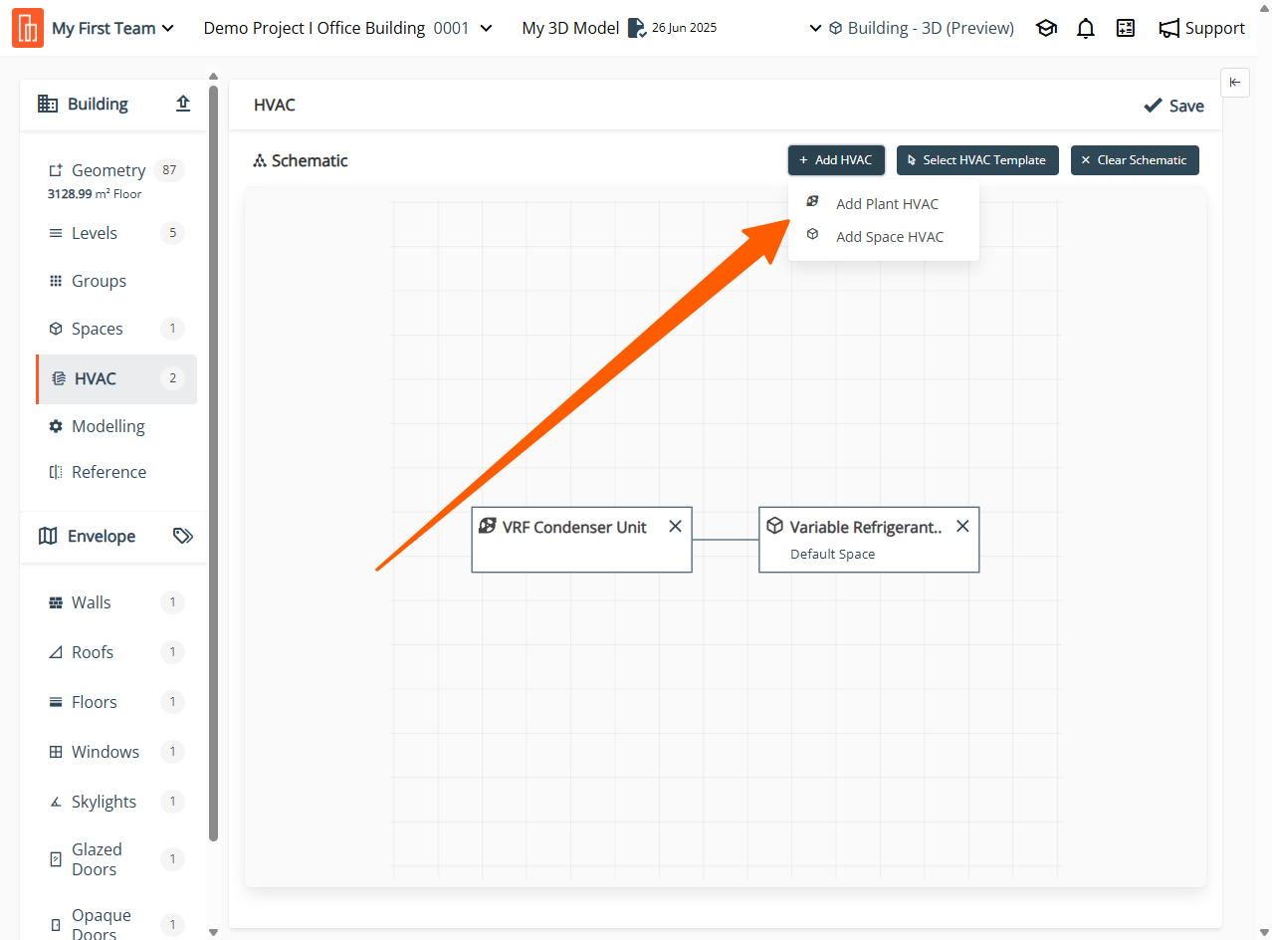Remove the Variable Refrigerant node
The height and width of the screenshot is (940, 1272).
tap(962, 527)
